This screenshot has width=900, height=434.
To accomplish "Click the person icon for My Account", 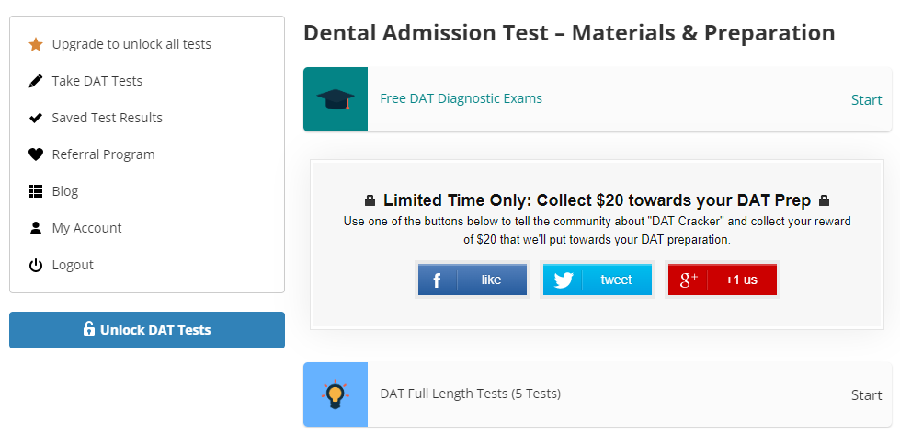I will (36, 228).
